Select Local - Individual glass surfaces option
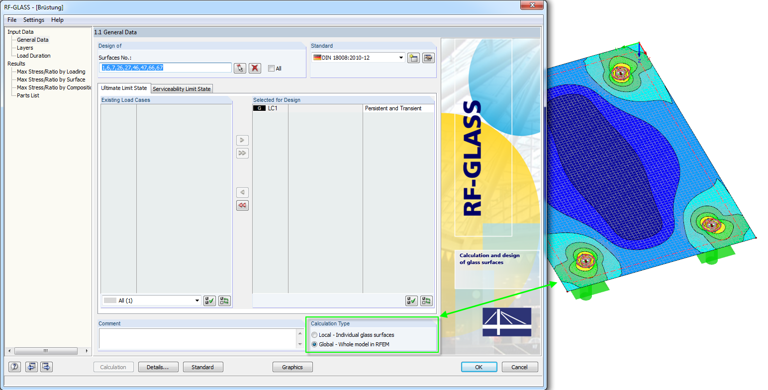The image size is (768, 390). pyautogui.click(x=314, y=335)
